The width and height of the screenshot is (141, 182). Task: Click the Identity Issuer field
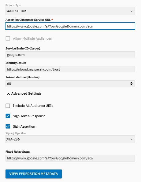point(70,69)
